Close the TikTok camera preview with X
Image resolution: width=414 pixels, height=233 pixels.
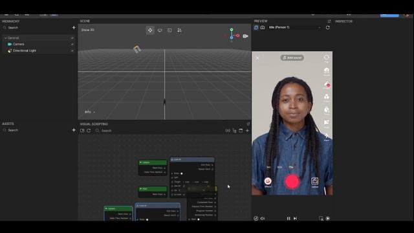click(x=257, y=58)
